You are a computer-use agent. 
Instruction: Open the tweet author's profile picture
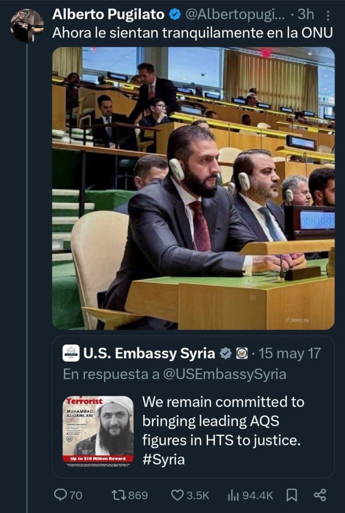tap(27, 26)
